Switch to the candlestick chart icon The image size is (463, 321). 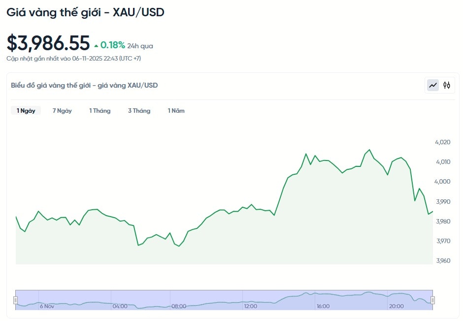pyautogui.click(x=447, y=85)
